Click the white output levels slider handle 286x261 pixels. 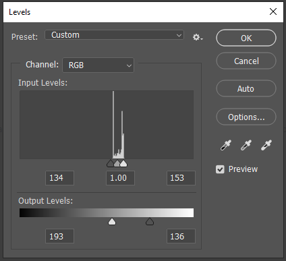112,221
